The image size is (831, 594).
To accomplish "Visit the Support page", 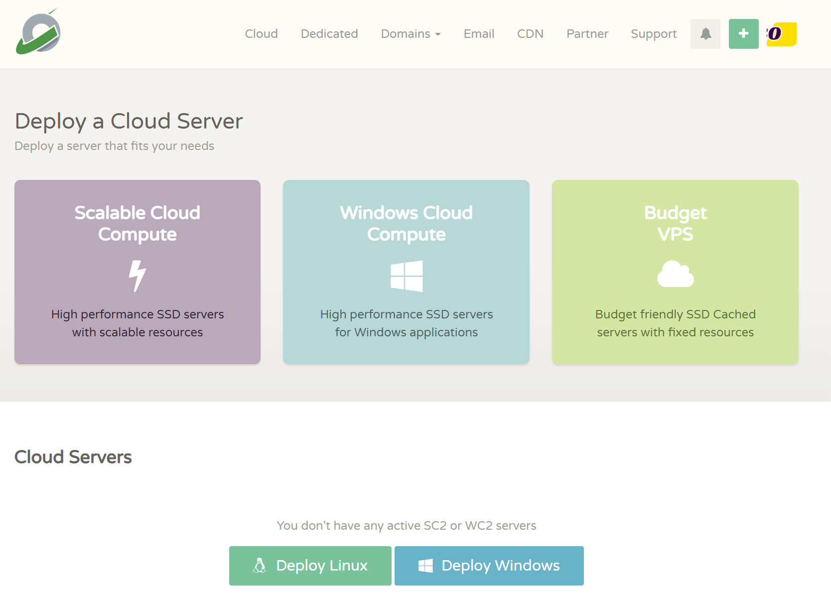I will (x=654, y=34).
